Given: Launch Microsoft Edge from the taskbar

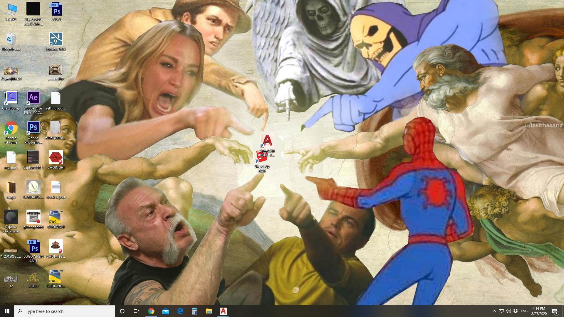Looking at the screenshot, I should [180, 311].
